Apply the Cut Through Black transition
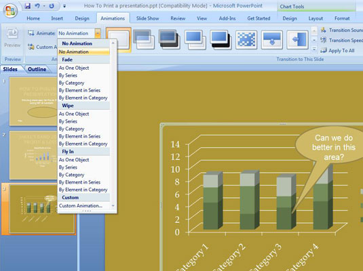363x271 pixels. point(221,40)
